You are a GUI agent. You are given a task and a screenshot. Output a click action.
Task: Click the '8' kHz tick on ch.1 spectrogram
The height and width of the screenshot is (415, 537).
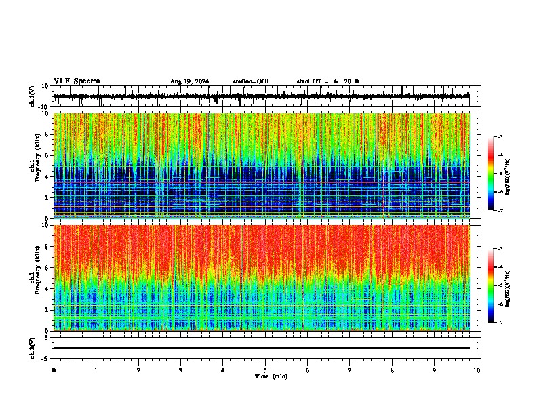(x=47, y=134)
